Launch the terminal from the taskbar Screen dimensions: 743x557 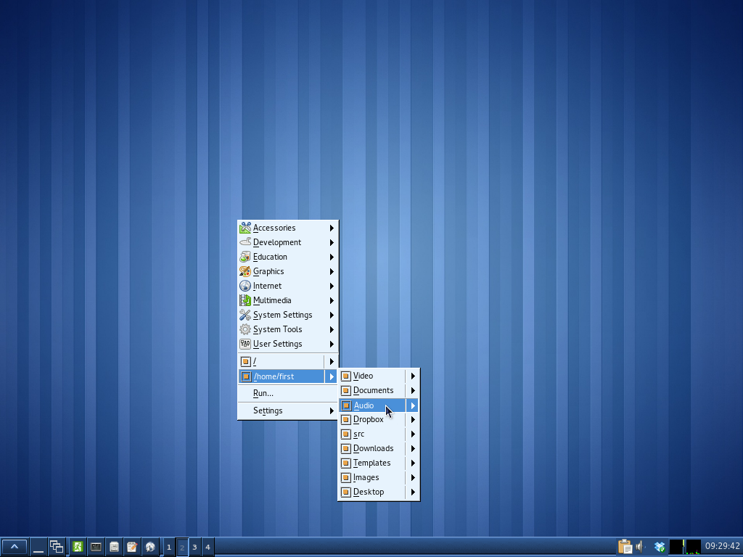point(96,547)
